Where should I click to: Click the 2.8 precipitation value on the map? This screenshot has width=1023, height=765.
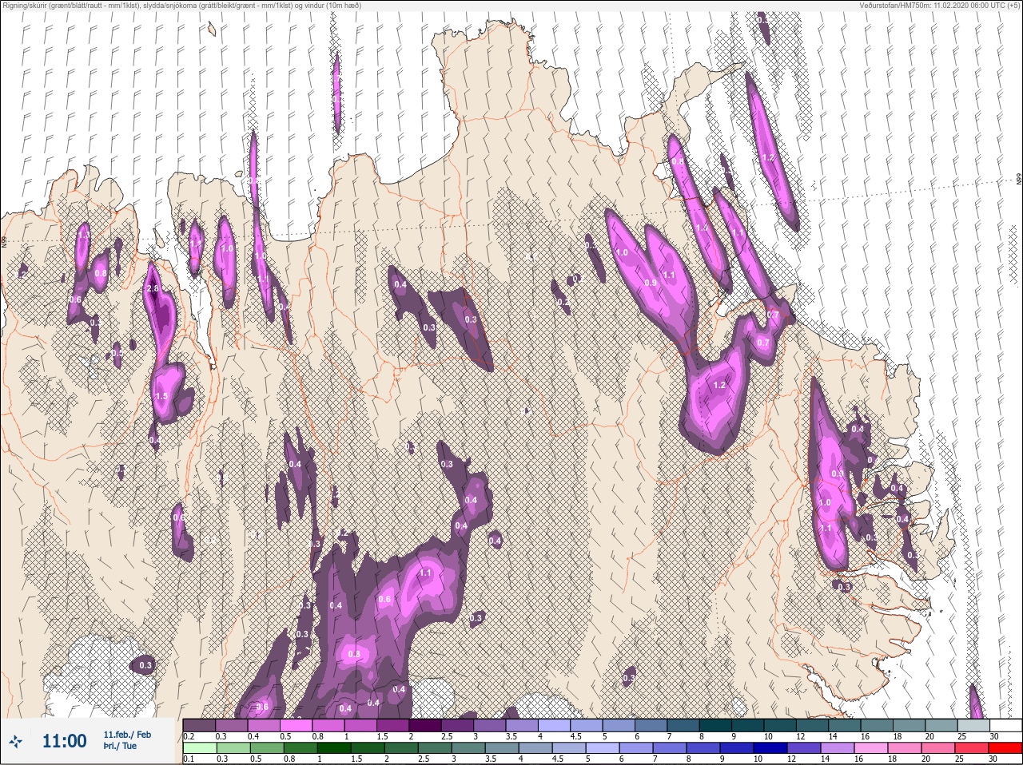(153, 288)
